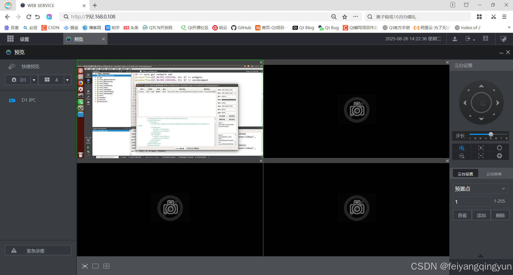Click 4-split layout button
The height and width of the screenshot is (275, 513).
[51, 80]
